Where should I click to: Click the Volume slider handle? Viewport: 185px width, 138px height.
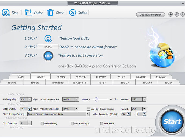96,99
